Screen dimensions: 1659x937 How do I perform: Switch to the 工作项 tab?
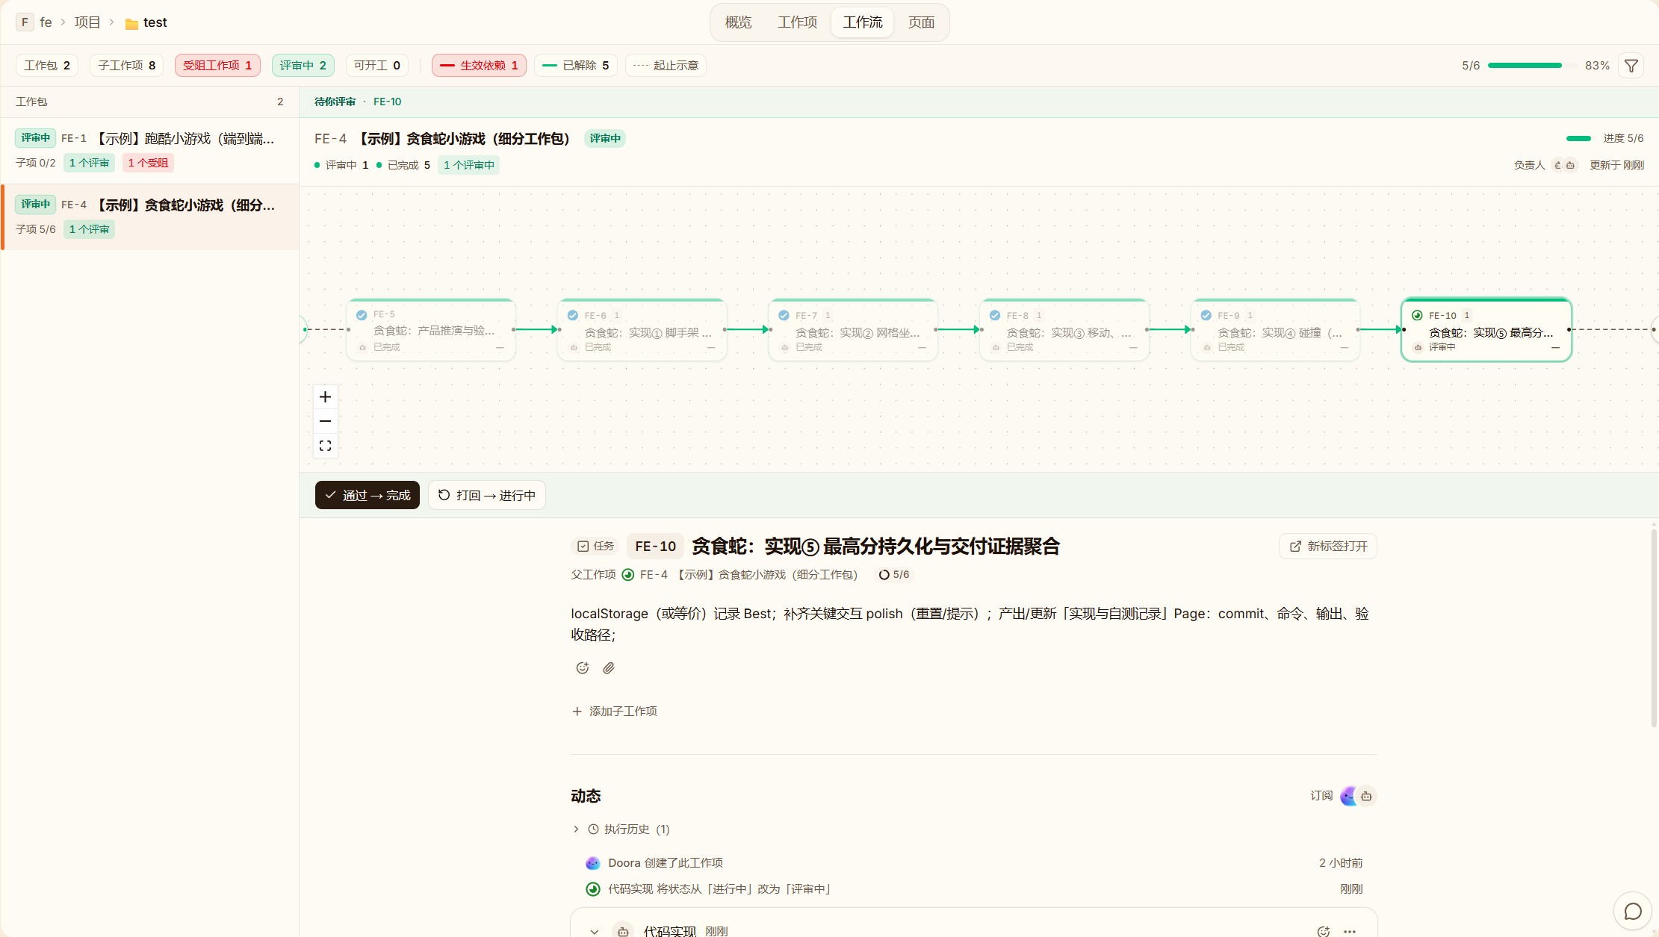point(797,22)
